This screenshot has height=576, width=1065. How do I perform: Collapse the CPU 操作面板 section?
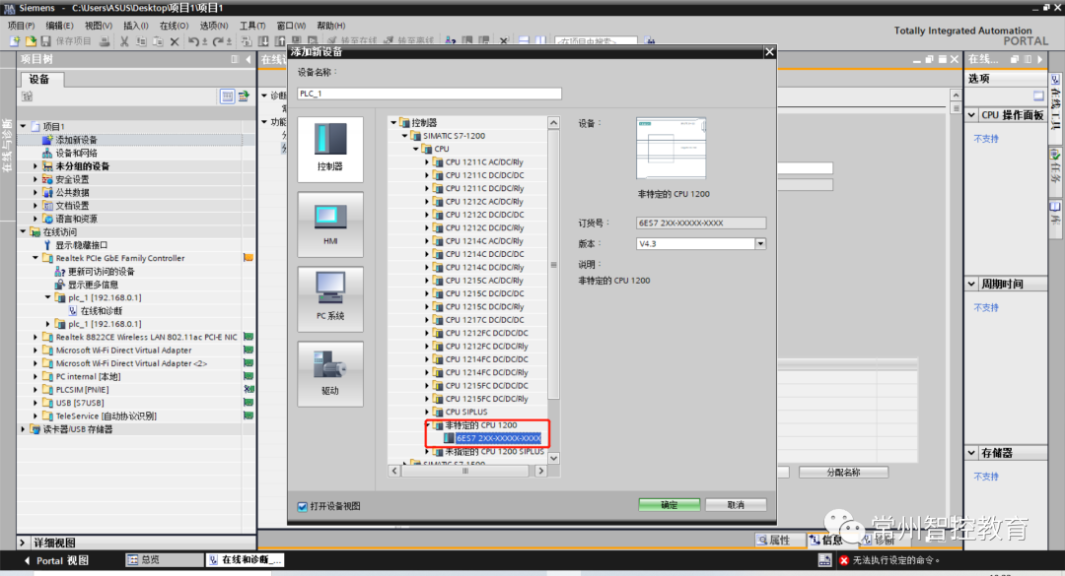972,115
